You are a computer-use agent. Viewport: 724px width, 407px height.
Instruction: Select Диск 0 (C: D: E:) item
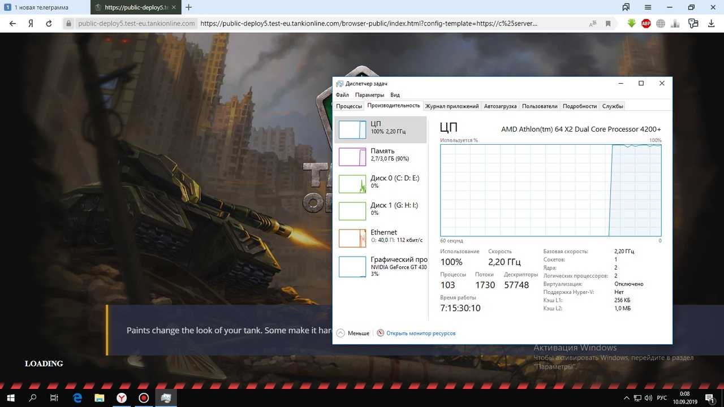click(381, 184)
